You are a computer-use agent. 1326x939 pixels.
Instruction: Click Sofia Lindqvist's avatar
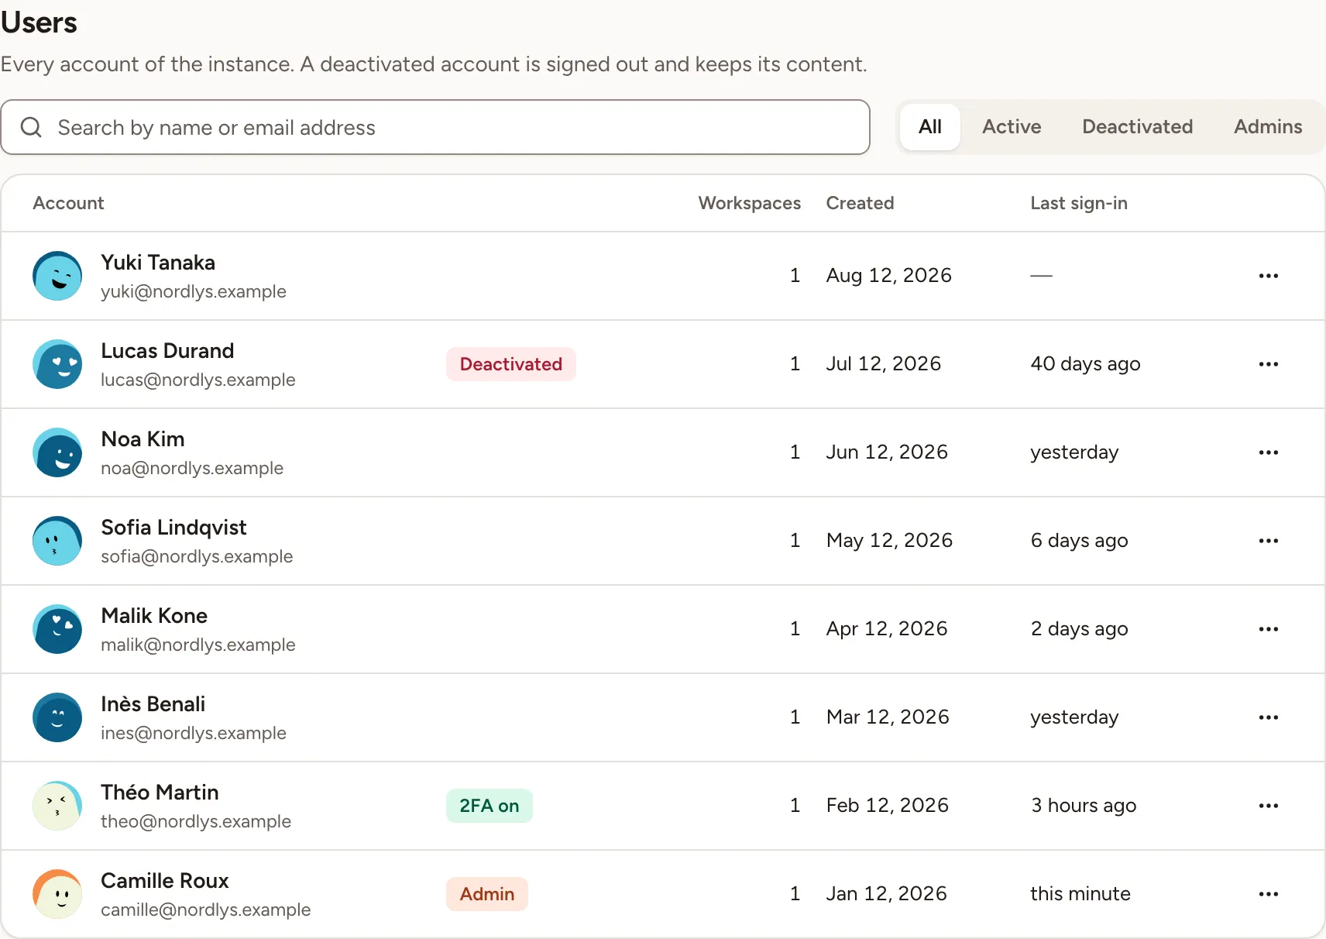[57, 541]
